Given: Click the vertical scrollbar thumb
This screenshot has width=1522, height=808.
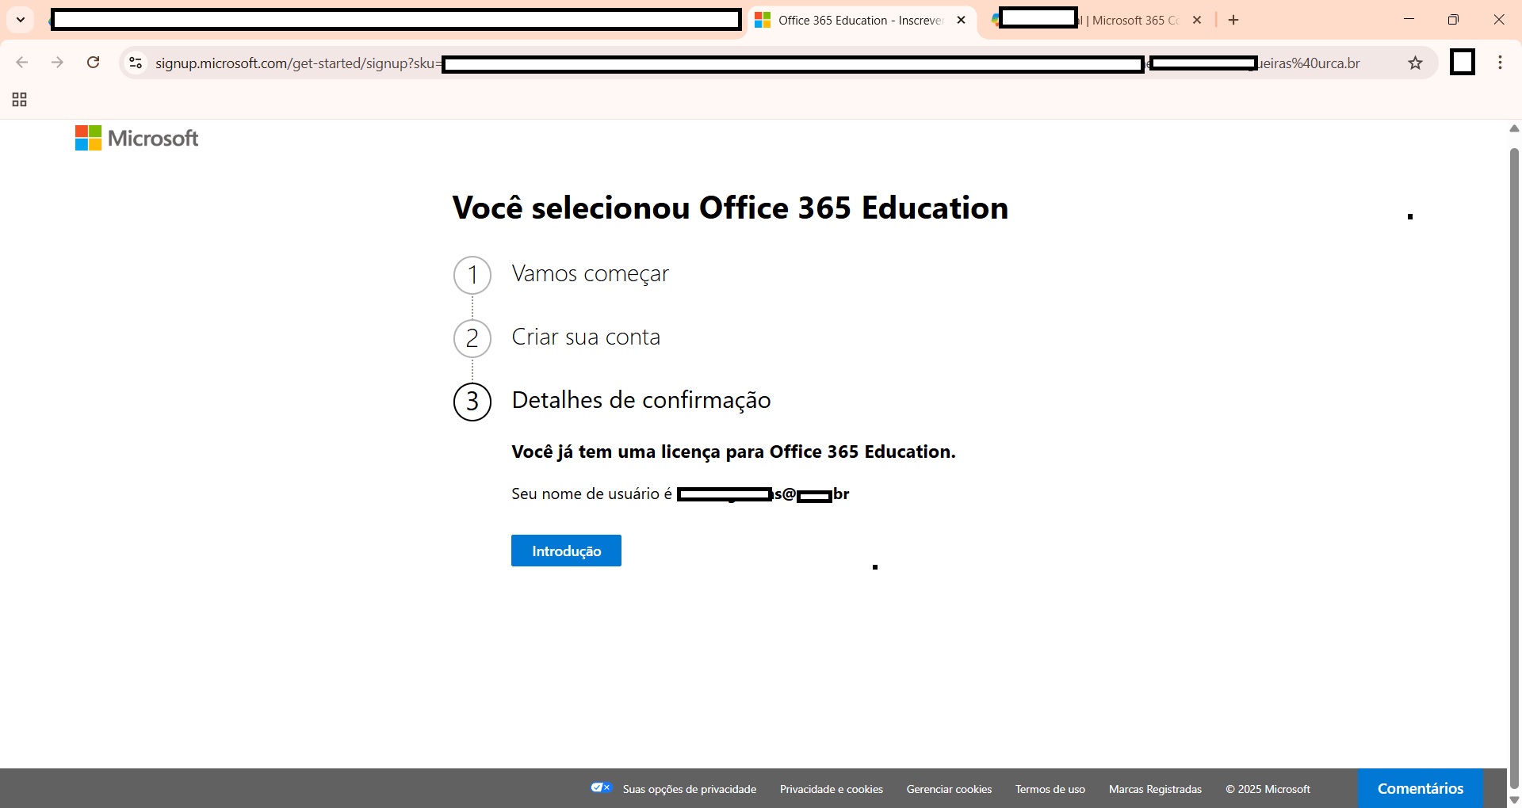Looking at the screenshot, I should tap(1514, 467).
